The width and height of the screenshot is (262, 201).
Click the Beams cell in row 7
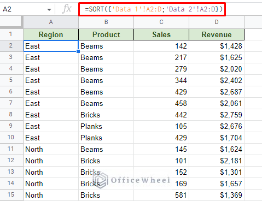(x=106, y=103)
